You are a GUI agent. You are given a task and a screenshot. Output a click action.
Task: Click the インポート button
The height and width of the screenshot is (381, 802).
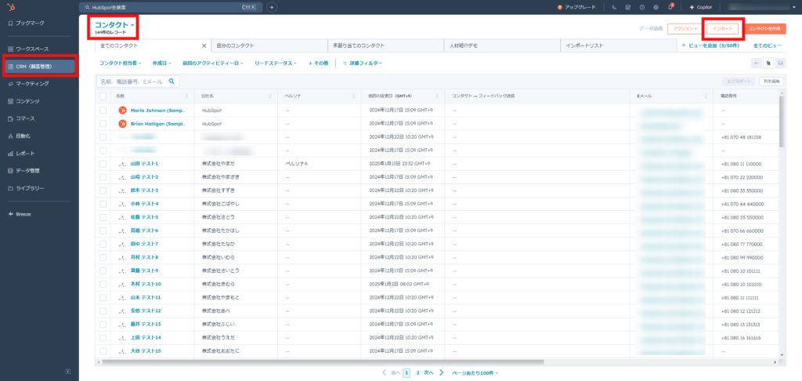(722, 29)
